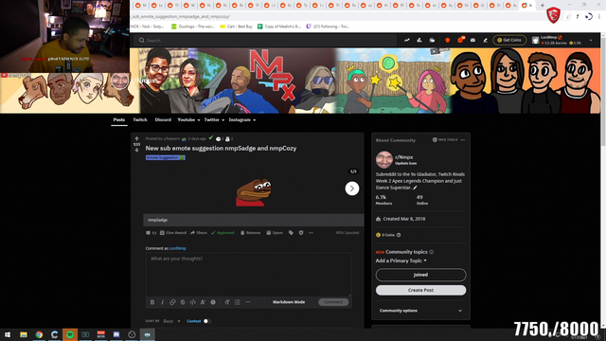Open Chrome from the taskbar

(x=39, y=334)
